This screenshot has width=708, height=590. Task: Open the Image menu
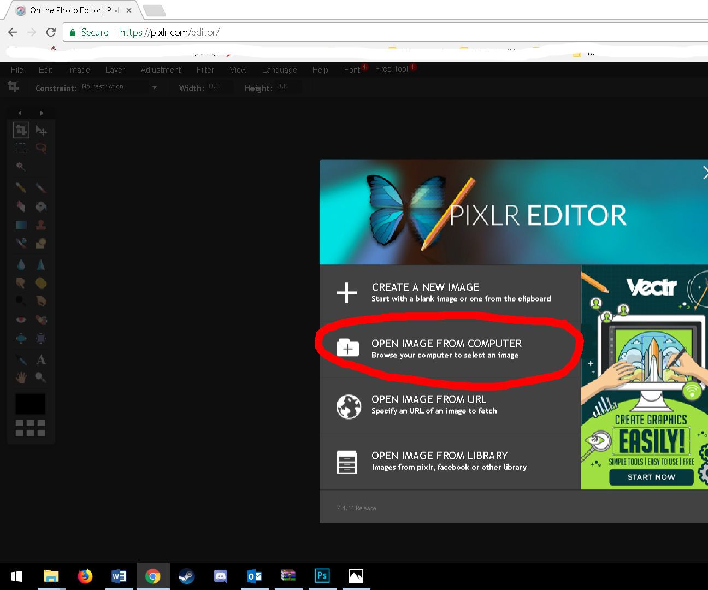click(x=79, y=70)
